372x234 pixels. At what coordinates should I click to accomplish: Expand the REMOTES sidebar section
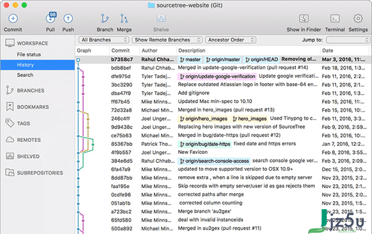tap(29, 140)
